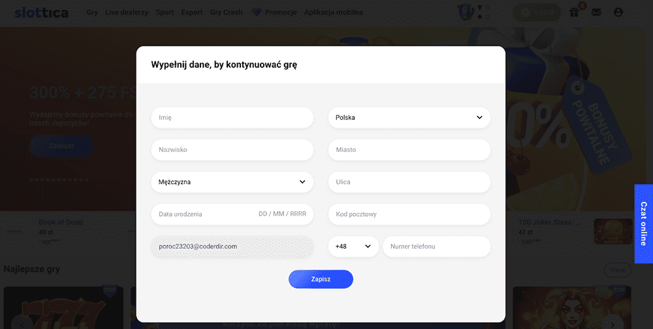Image resolution: width=653 pixels, height=329 pixels.
Task: Go to the Sport section
Action: 165,12
